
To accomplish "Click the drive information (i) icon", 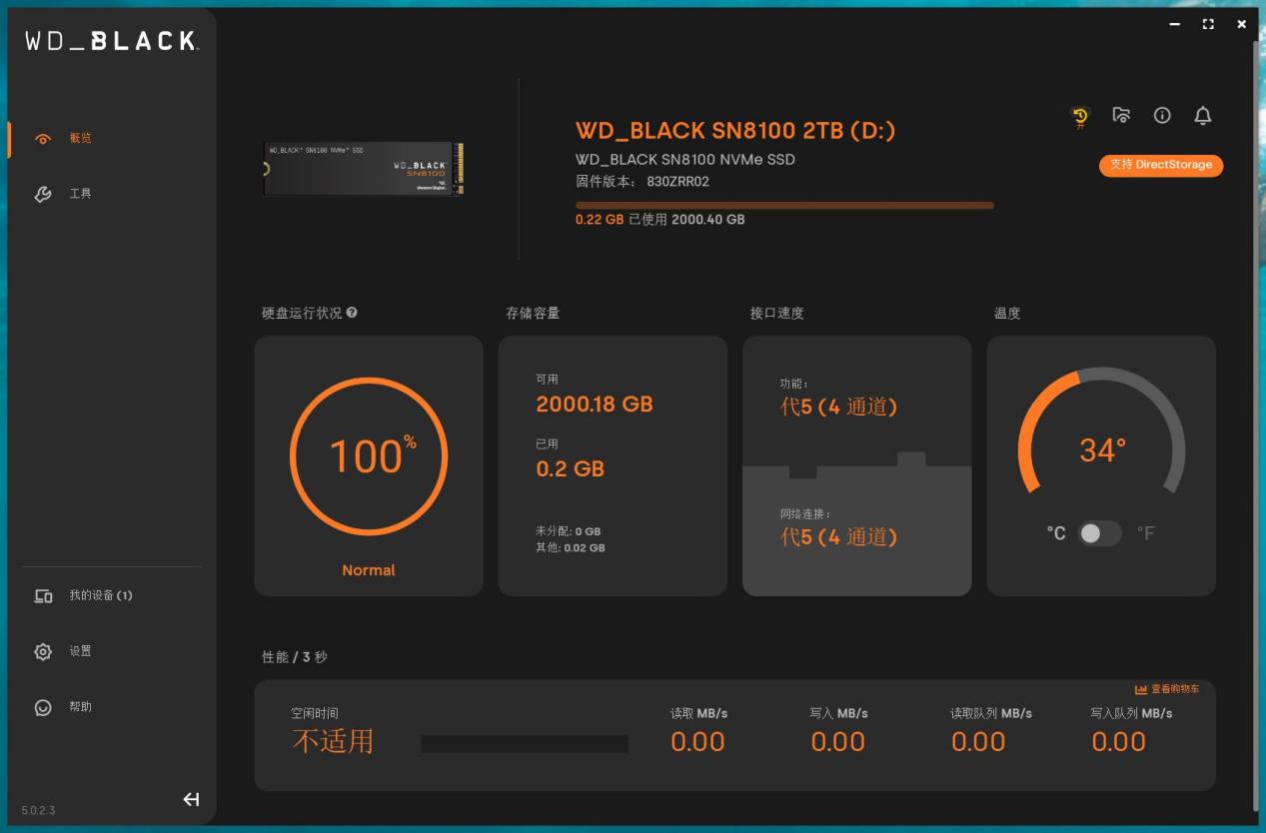I will click(x=1162, y=116).
